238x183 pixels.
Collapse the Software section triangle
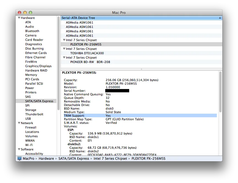(19, 150)
